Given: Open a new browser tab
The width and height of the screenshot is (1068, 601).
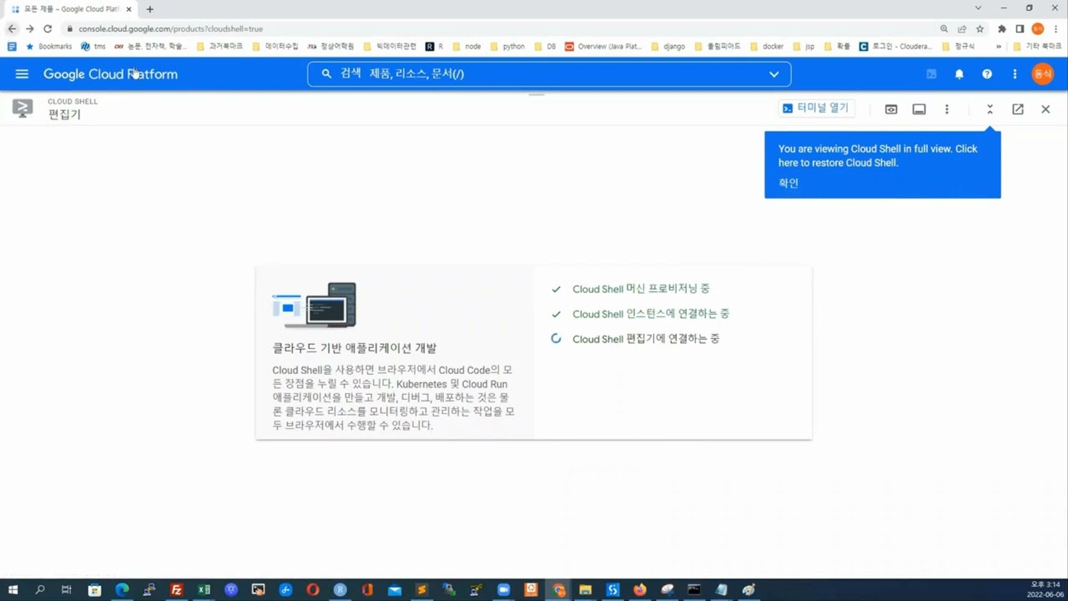Looking at the screenshot, I should pos(150,9).
